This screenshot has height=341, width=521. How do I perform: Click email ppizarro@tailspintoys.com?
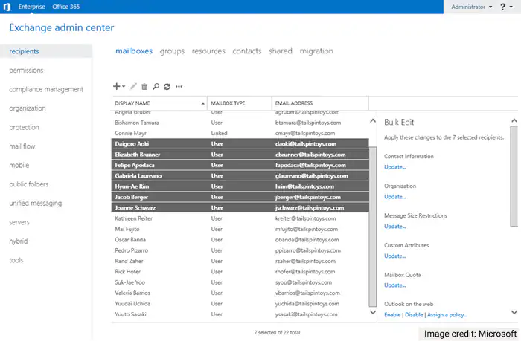[x=308, y=250]
